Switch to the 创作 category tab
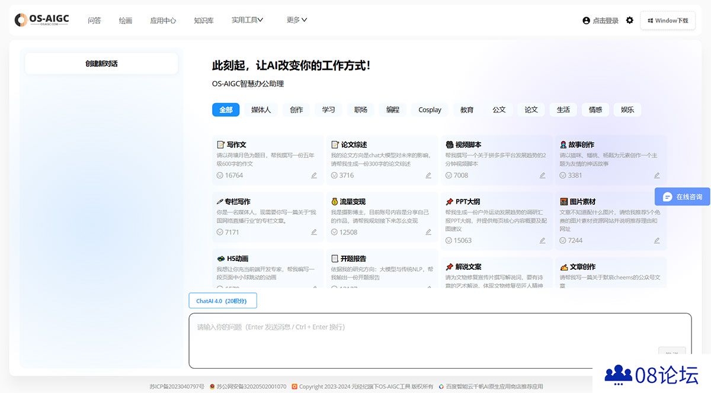Image resolution: width=711 pixels, height=393 pixels. click(x=296, y=109)
